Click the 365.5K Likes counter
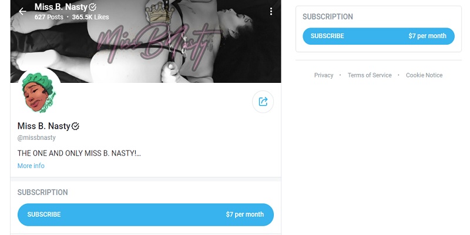The image size is (470, 235). pyautogui.click(x=90, y=17)
